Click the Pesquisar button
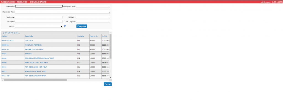 point(82,26)
